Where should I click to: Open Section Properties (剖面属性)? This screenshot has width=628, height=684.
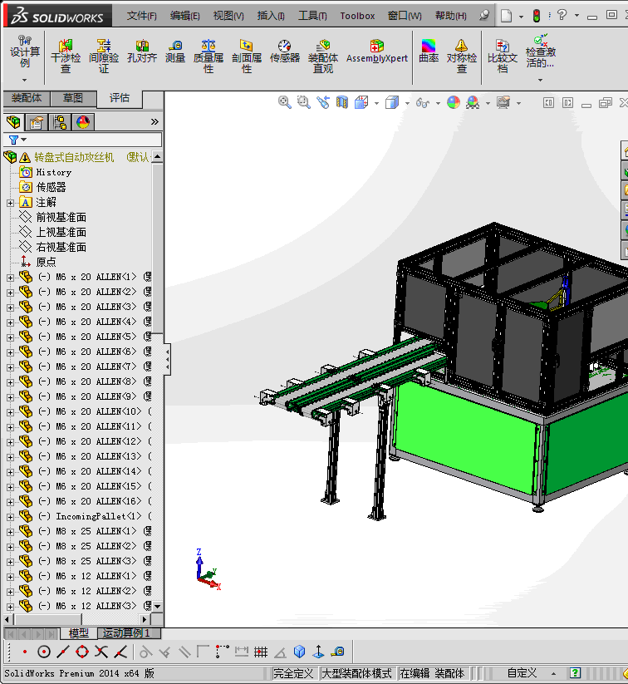pos(247,56)
